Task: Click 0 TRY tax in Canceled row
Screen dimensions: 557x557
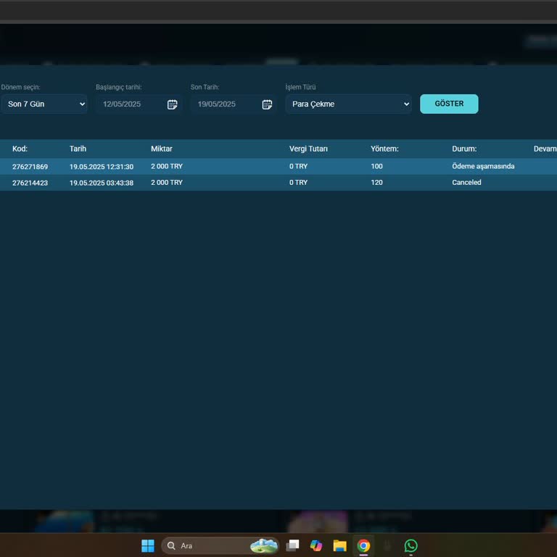Action: click(298, 182)
